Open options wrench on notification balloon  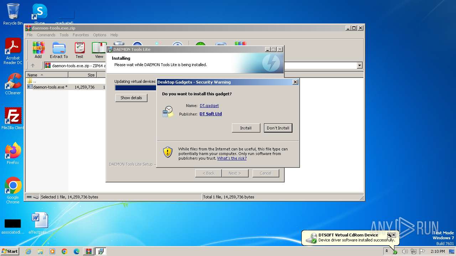click(389, 235)
